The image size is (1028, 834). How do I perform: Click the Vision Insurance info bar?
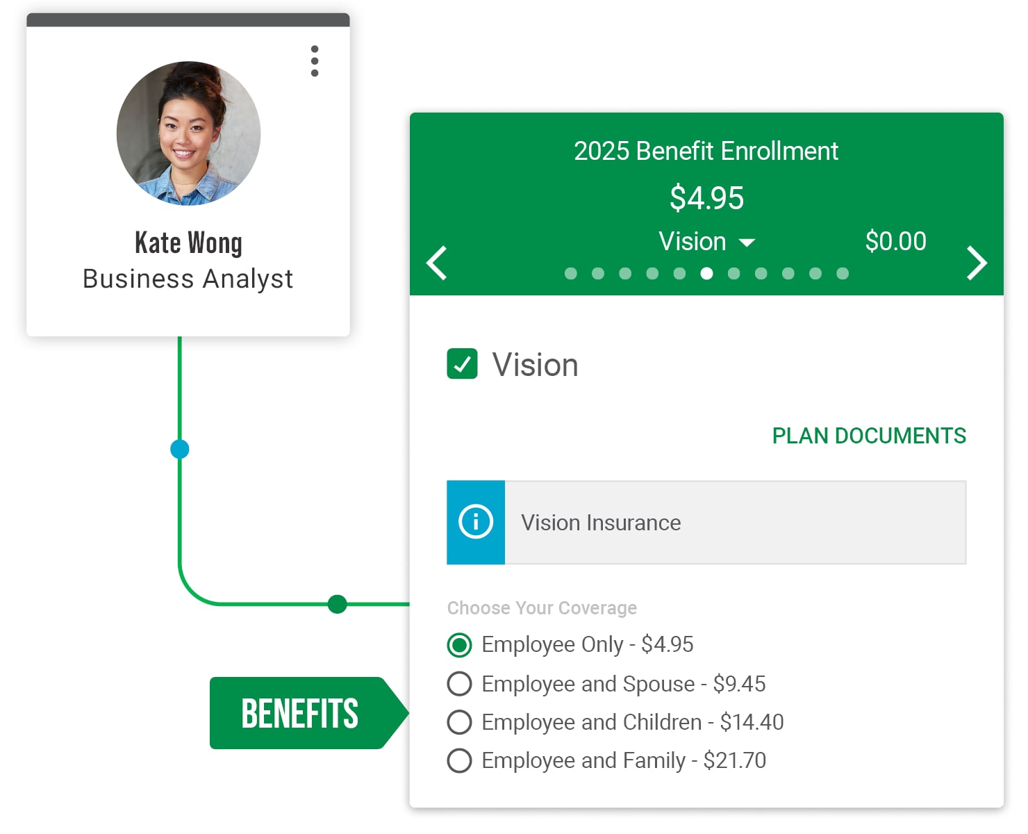click(x=734, y=522)
